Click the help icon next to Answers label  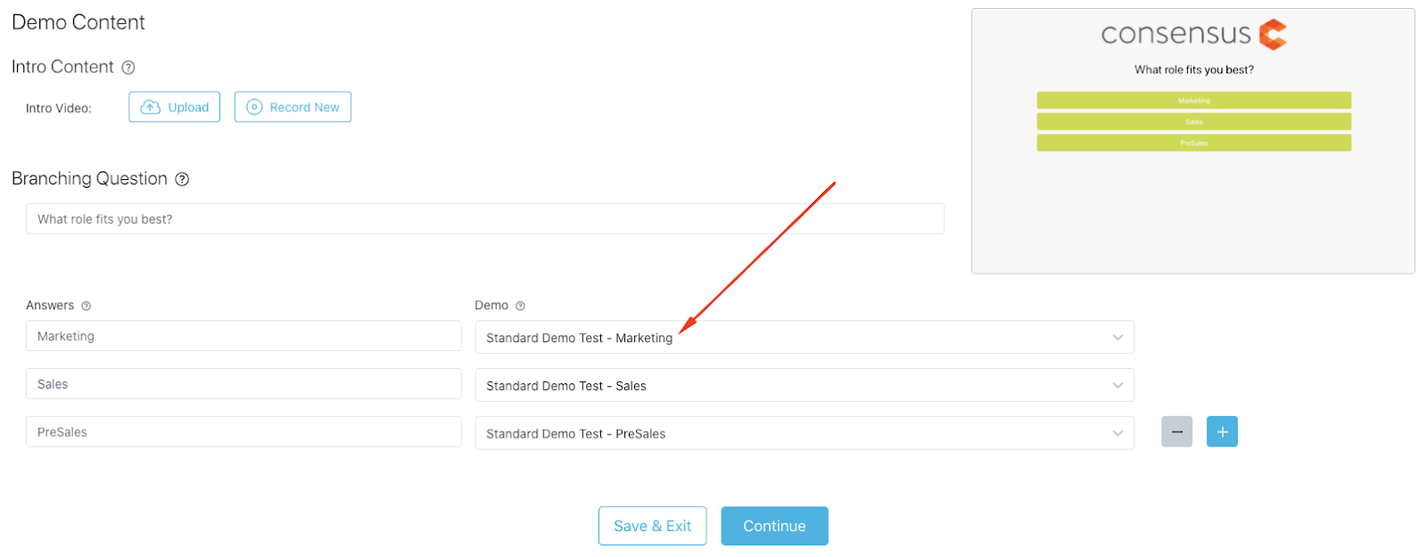pos(87,306)
